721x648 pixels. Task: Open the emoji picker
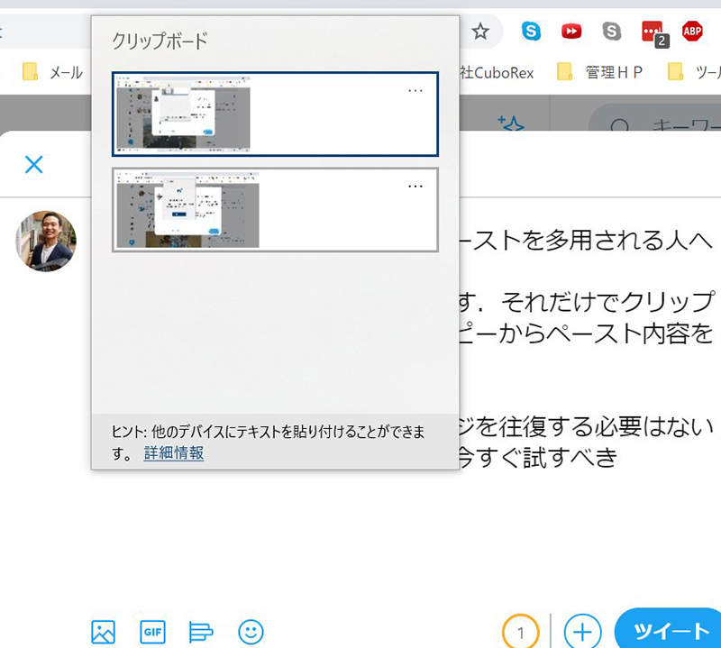[250, 631]
